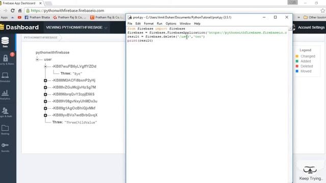
Task: Click the Deleted red legend swatch
Action: [x=297, y=66]
